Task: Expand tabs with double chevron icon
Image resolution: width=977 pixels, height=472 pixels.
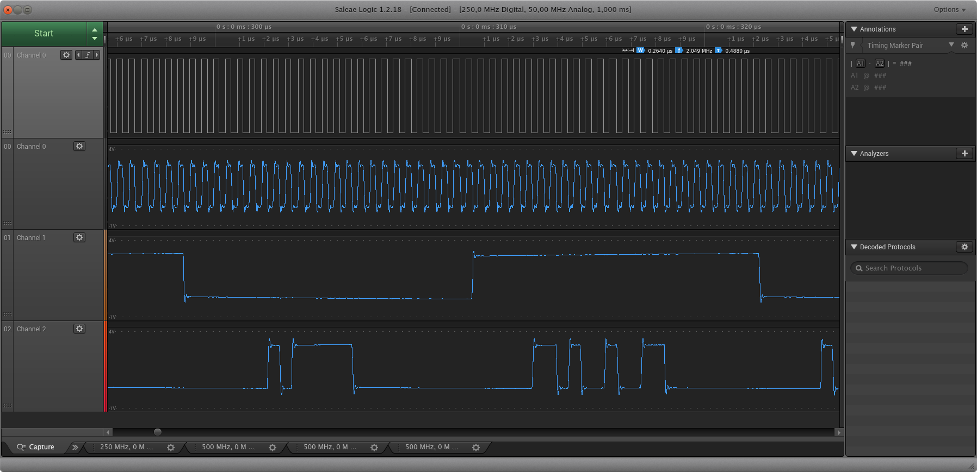Action: click(75, 448)
